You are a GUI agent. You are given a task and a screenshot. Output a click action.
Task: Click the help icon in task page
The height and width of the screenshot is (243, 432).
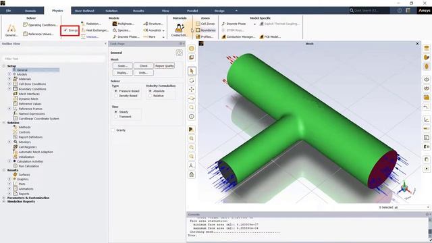[x=179, y=53]
